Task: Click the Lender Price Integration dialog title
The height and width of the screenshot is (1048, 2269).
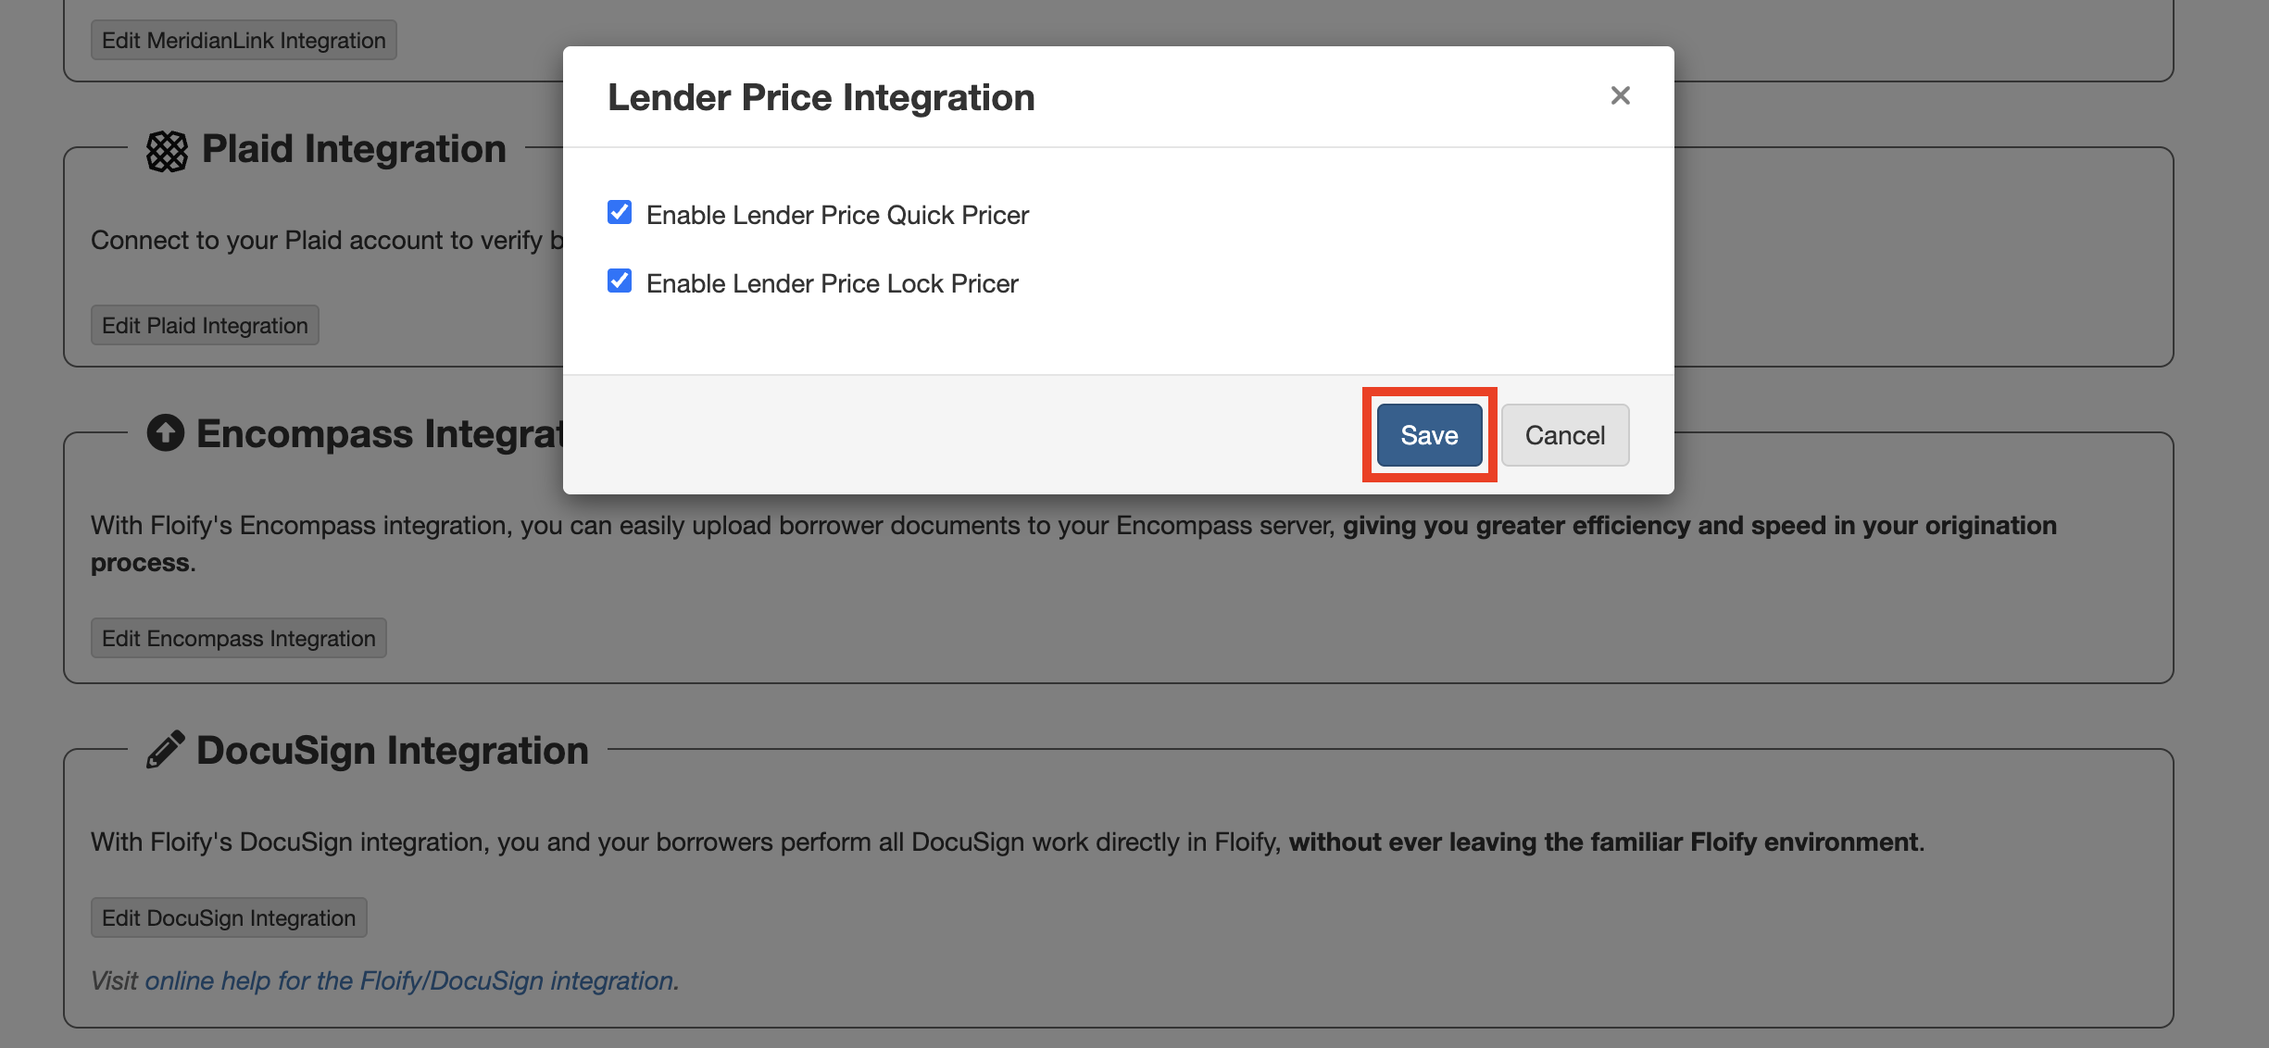Action: click(x=821, y=97)
